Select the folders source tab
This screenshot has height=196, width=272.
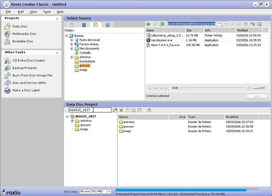tap(96, 25)
